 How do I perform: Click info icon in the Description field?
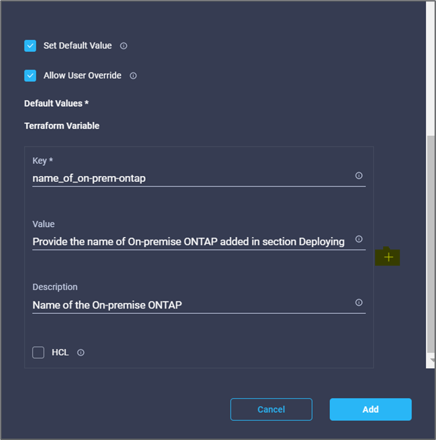click(x=358, y=303)
